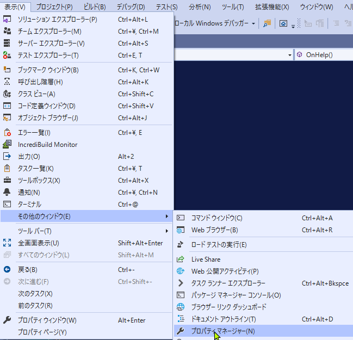The image size is (353, 340).
Task: Start ローカル Windows デバッガー
Action: [212, 23]
